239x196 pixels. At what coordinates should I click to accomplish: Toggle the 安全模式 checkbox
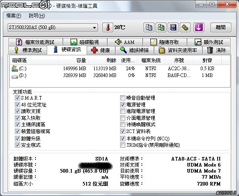tap(17, 145)
